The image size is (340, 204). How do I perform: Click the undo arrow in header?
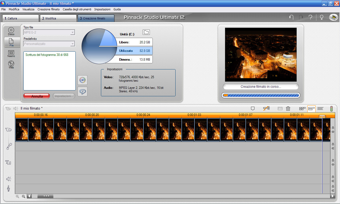click(x=291, y=18)
